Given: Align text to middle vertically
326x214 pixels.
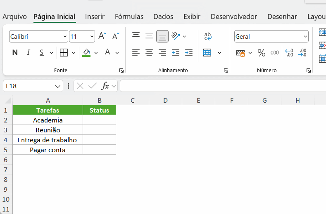Looking at the screenshot, I should (149, 36).
